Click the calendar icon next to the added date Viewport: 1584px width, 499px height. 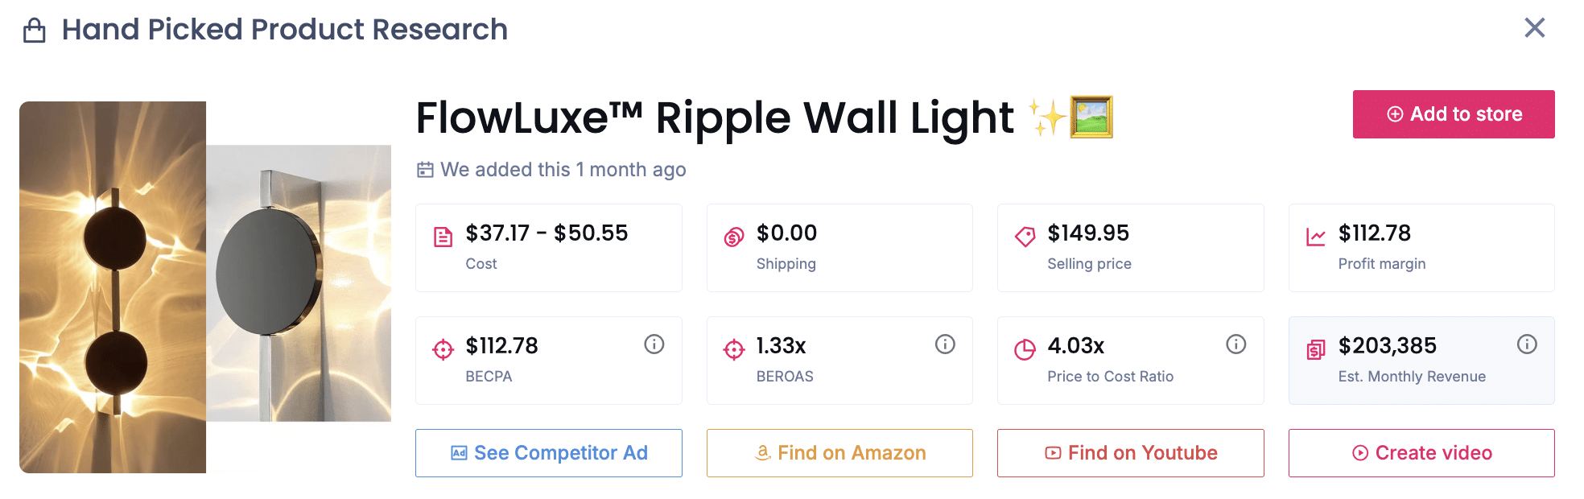pos(426,170)
